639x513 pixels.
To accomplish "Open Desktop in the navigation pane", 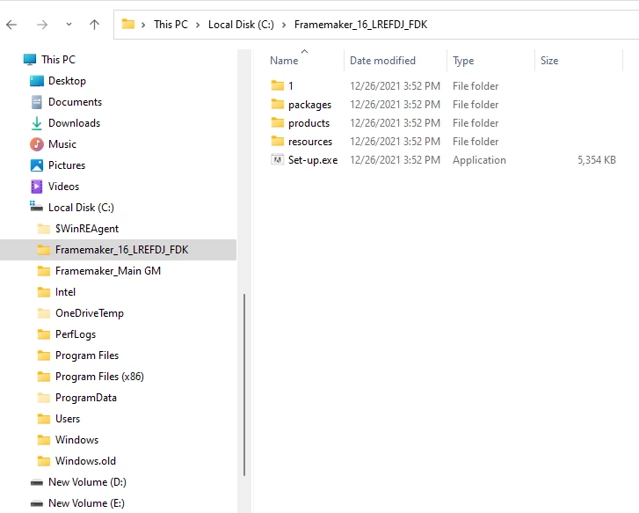I will coord(68,81).
